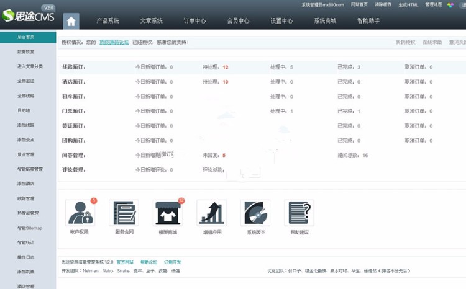Click 提问总数 value 16

coord(365,155)
